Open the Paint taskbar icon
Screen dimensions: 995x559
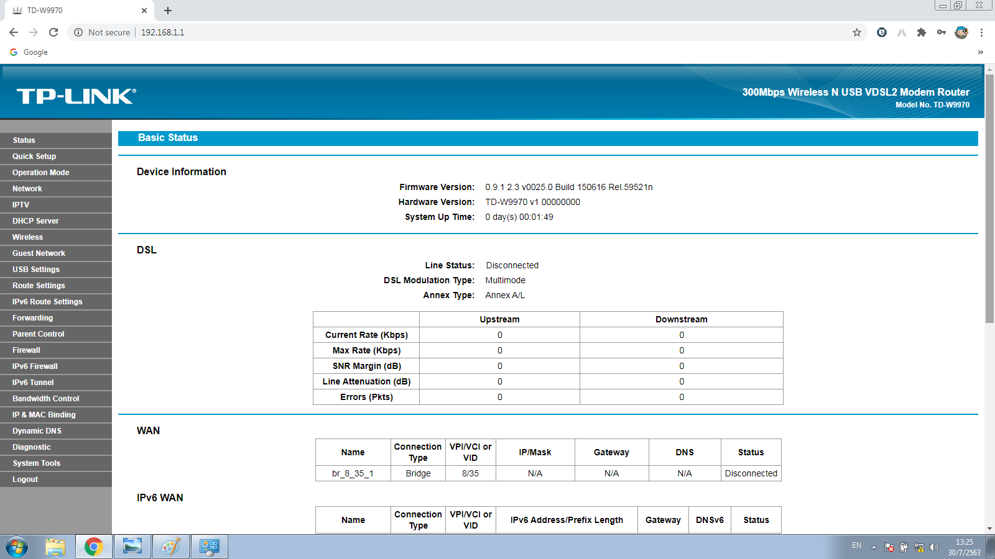click(171, 547)
